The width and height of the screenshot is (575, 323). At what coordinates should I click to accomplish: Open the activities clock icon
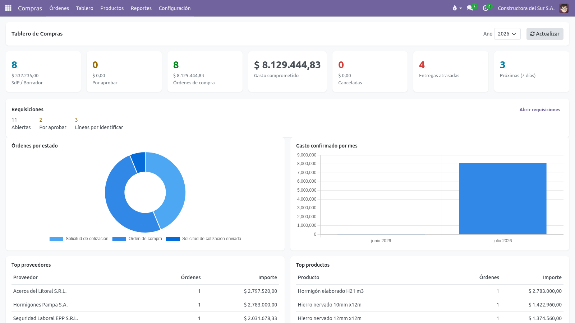[487, 8]
